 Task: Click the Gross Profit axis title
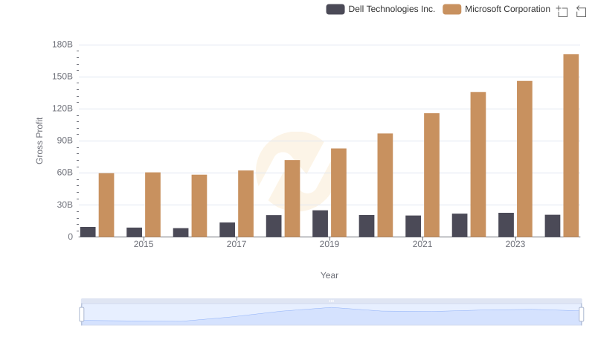[x=39, y=141]
